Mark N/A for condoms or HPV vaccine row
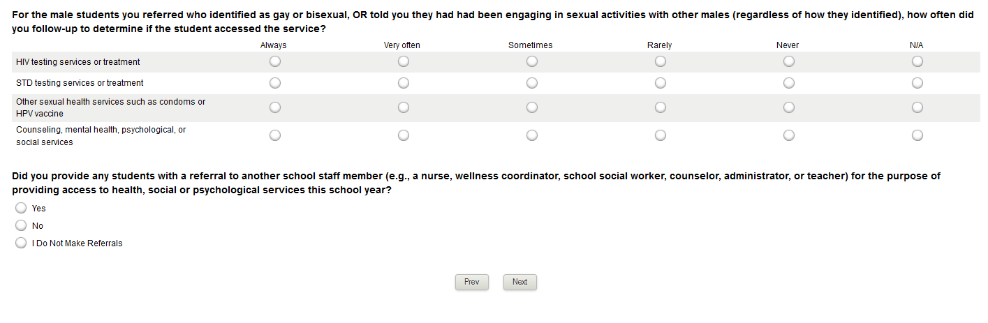The height and width of the screenshot is (323, 988). (x=917, y=107)
